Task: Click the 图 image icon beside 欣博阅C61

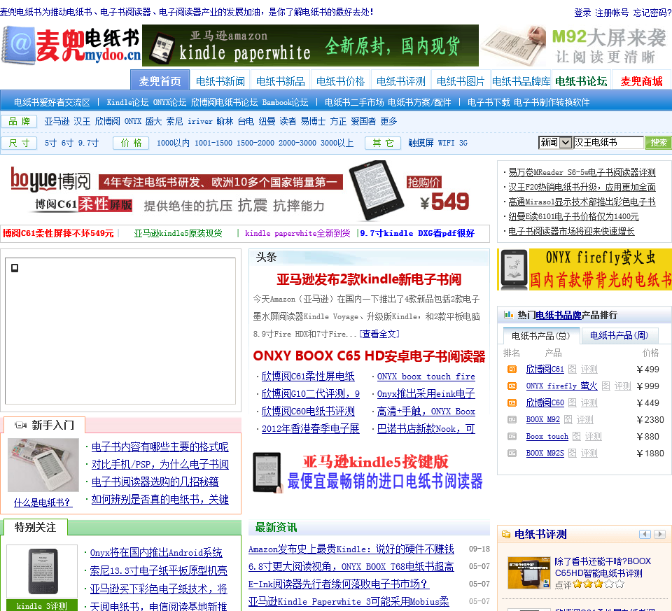Action: point(572,369)
